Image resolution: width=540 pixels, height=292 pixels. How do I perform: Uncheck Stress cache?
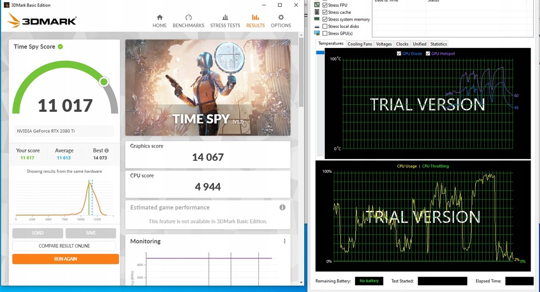click(325, 12)
